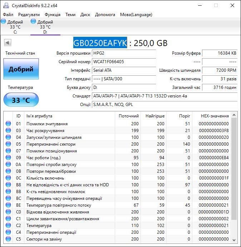
Task: Click status orb of attribute 09 row
Action: point(8,157)
